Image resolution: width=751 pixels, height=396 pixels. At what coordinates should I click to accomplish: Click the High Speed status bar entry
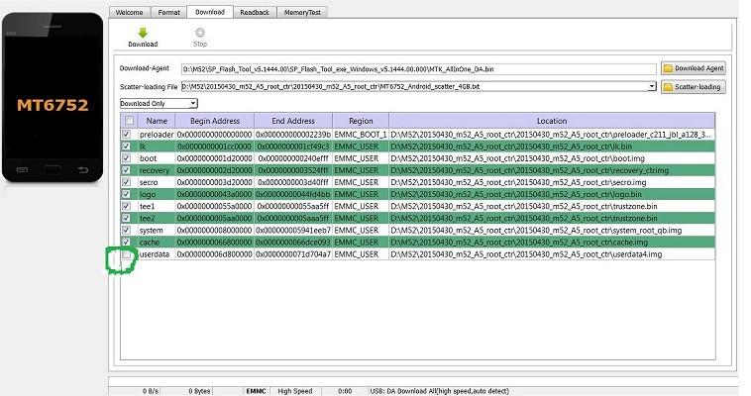pos(295,391)
